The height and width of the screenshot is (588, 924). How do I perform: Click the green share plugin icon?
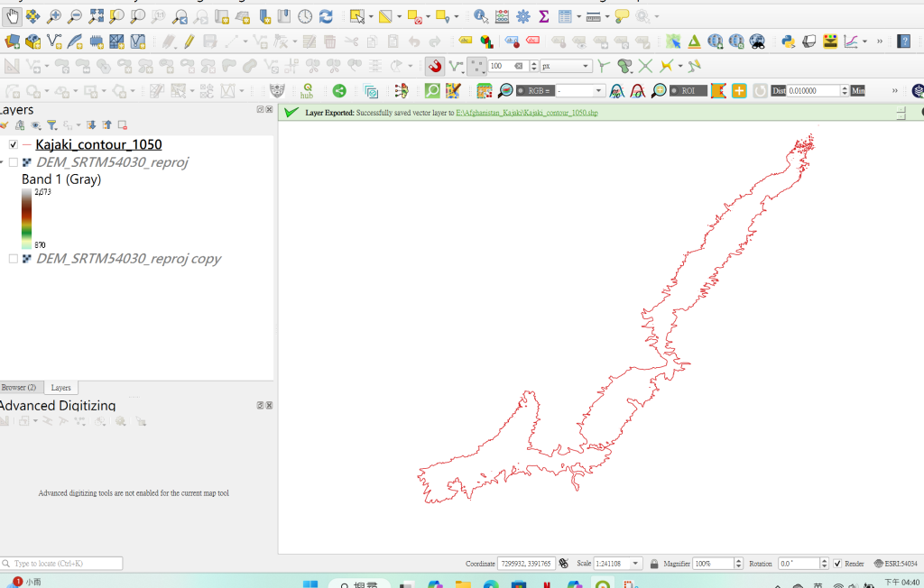[339, 91]
